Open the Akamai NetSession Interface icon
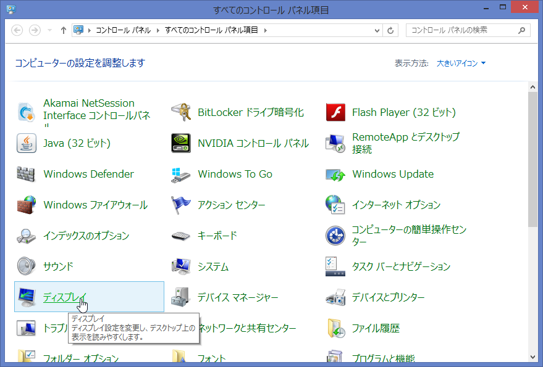Image resolution: width=543 pixels, height=367 pixels. (x=27, y=112)
